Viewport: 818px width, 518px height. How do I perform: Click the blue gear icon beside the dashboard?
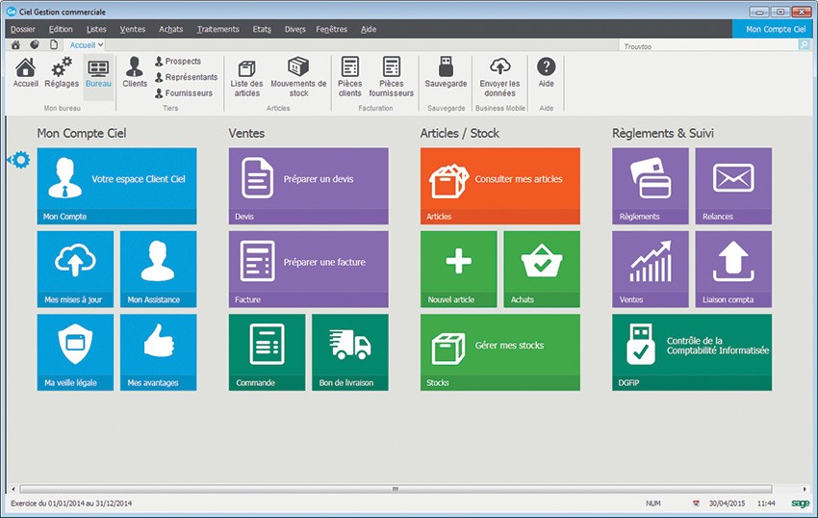18,159
